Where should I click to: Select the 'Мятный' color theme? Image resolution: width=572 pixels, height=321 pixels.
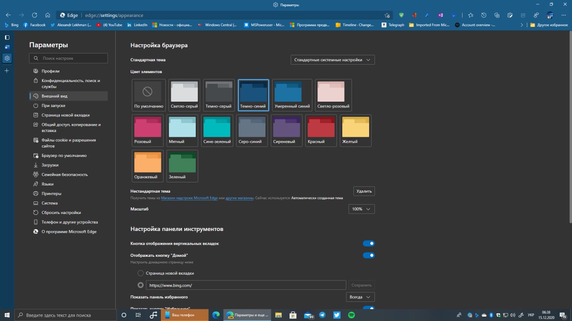click(182, 131)
